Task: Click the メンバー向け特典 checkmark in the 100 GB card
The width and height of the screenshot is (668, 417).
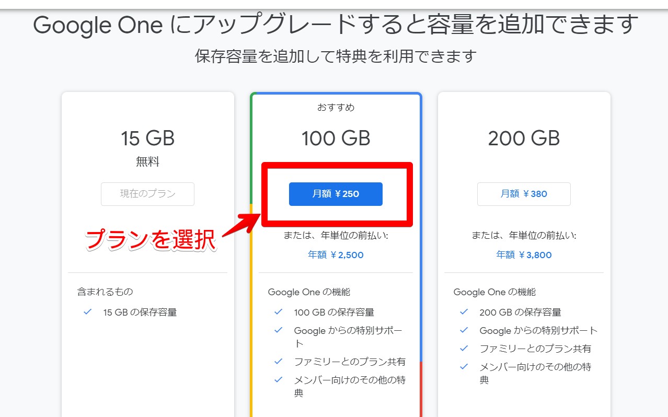Action: tap(279, 379)
